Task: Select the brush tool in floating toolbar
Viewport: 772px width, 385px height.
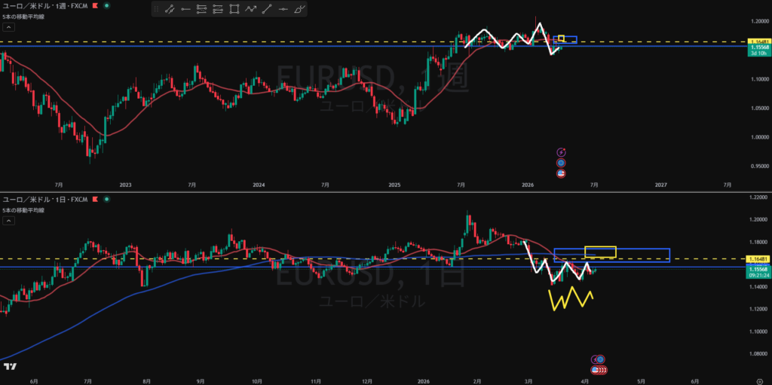Action: (x=299, y=10)
